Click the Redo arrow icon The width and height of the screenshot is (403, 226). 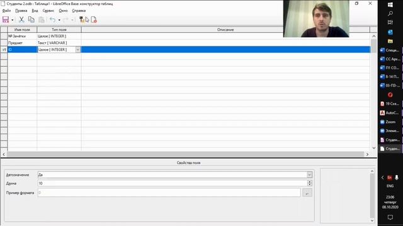65,19
